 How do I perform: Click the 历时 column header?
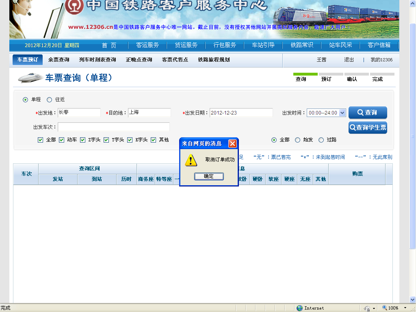[126, 179]
